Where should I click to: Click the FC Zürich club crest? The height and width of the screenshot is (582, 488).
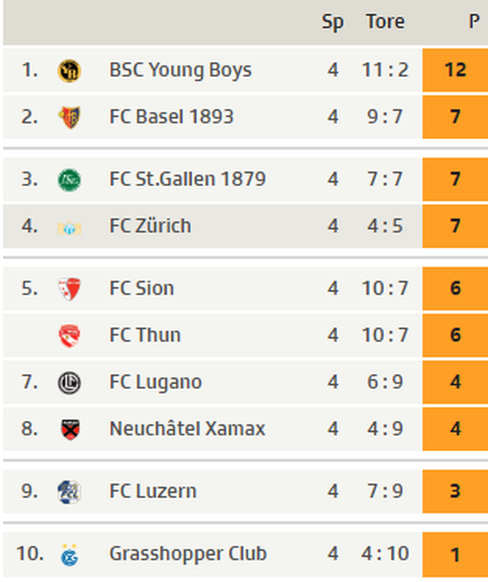70,227
